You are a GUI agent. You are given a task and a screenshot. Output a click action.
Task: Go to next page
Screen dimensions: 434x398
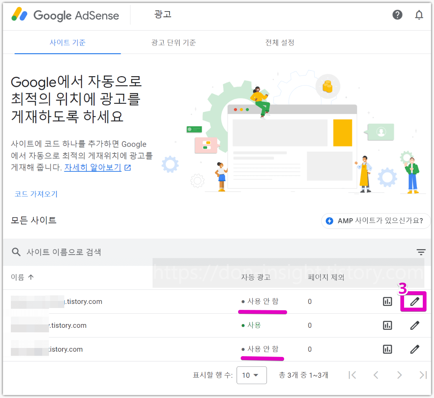pos(399,375)
